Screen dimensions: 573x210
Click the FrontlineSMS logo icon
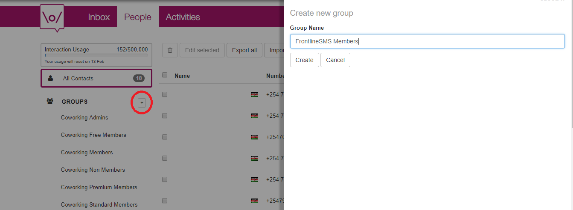pos(52,17)
